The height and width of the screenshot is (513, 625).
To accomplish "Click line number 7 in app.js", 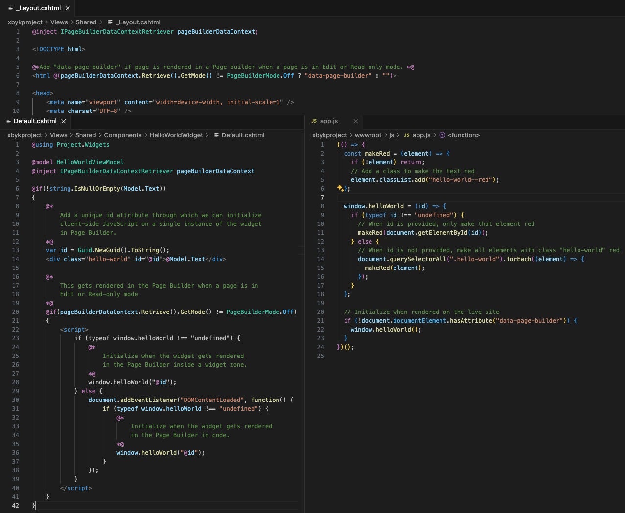I will (322, 198).
